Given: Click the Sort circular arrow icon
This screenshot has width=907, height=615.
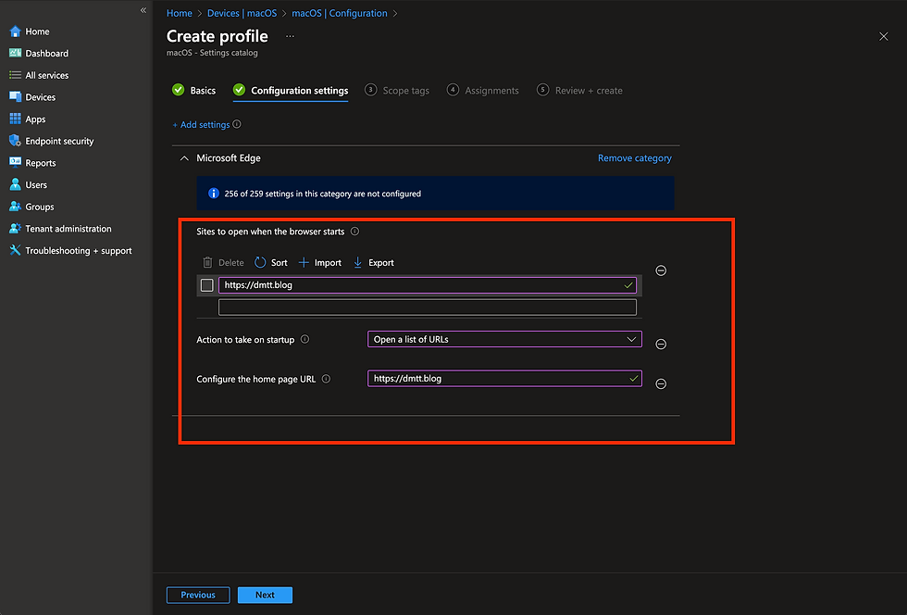Looking at the screenshot, I should click(x=260, y=262).
